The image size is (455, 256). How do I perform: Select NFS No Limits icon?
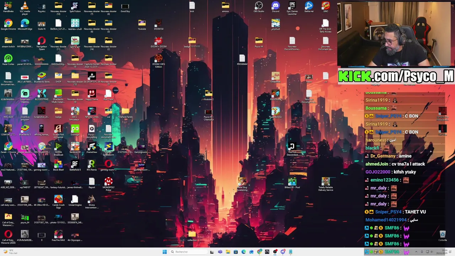tap(92, 113)
